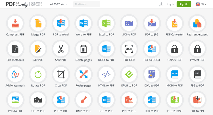
Task: Click the 'Resize pages' text label
Action: (x=83, y=85)
